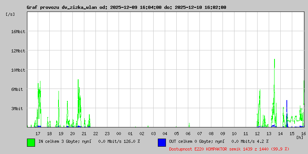The width and height of the screenshot is (308, 154).
Task: Click the '03' hour label on x-axis
Action: 153,134
